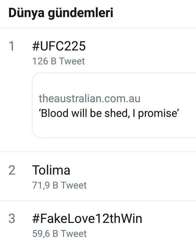
Task: Tap the word Tweet under #FakeLove12thWin
Action: pyautogui.click(x=74, y=234)
